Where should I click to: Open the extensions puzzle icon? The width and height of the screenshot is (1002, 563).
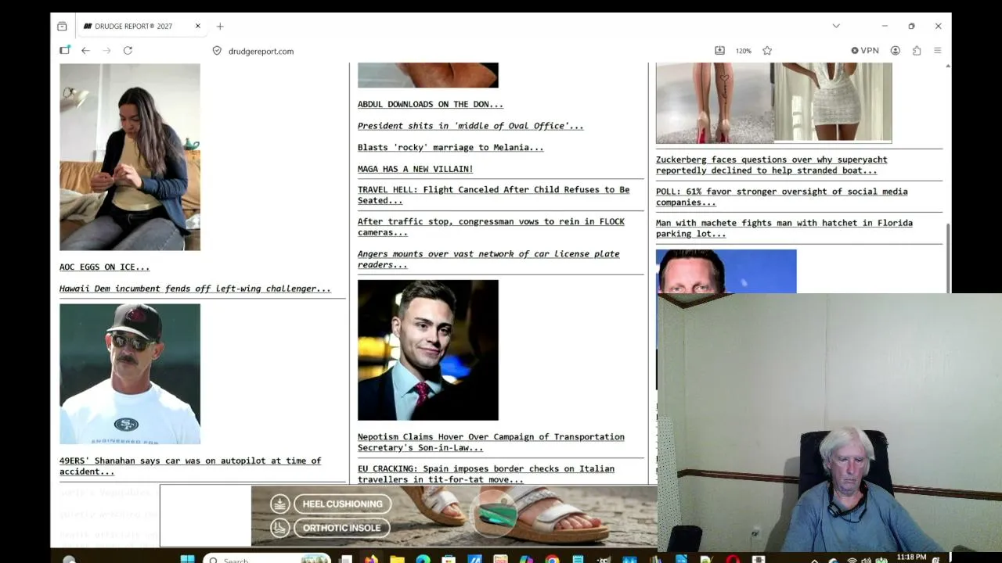click(917, 51)
